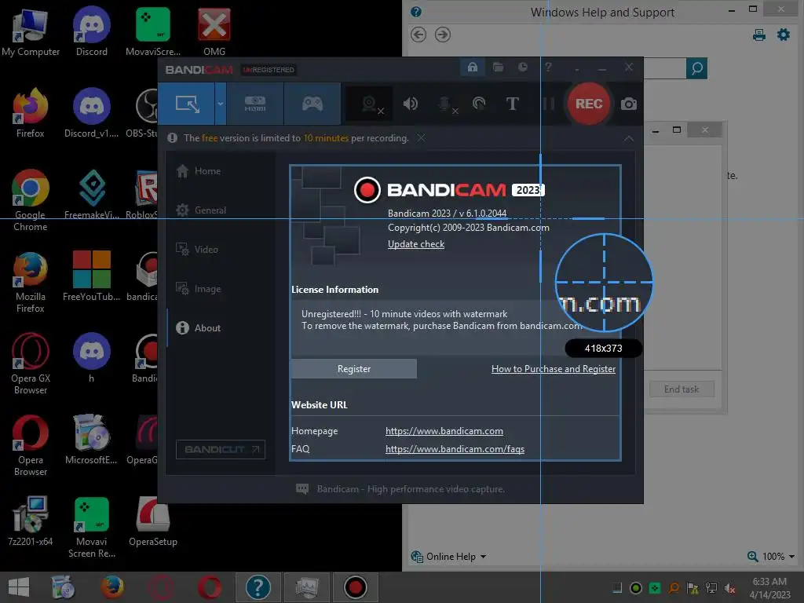Open the Video settings tab
804x603 pixels.
(x=197, y=250)
